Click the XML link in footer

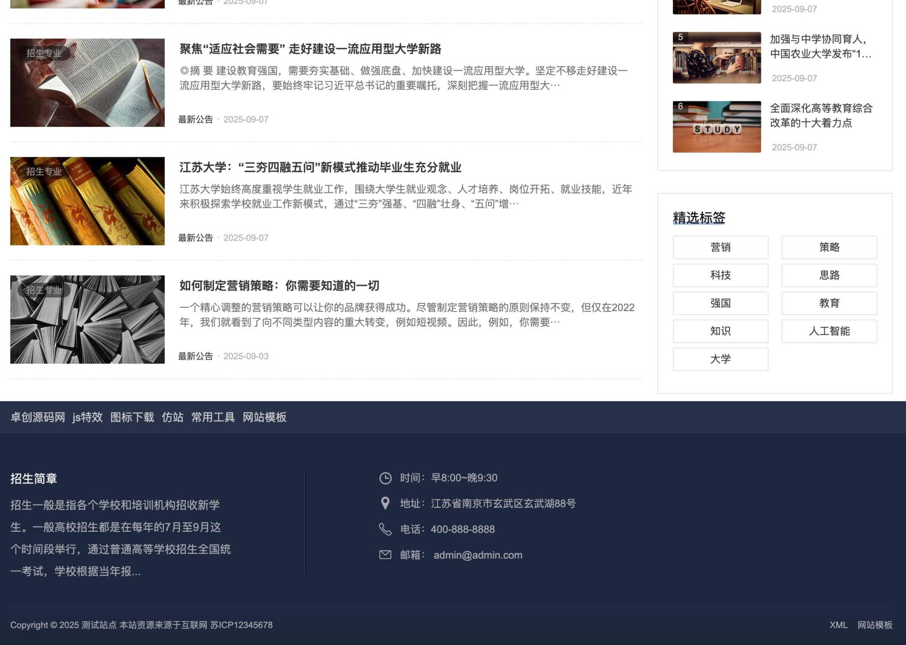click(838, 625)
